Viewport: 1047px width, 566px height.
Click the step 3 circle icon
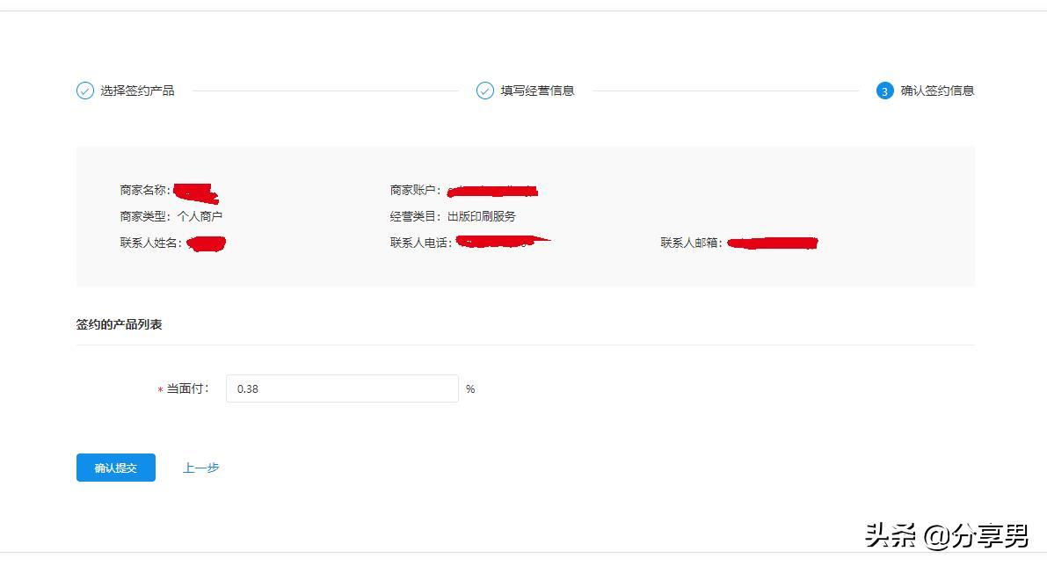point(884,91)
